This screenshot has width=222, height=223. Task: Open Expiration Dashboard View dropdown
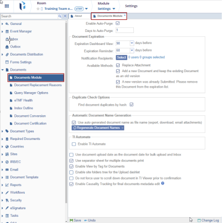coord(131,43)
